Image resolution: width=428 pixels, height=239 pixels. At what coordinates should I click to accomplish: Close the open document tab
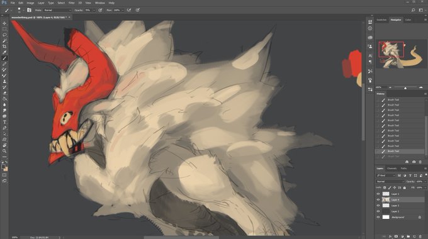[69, 17]
